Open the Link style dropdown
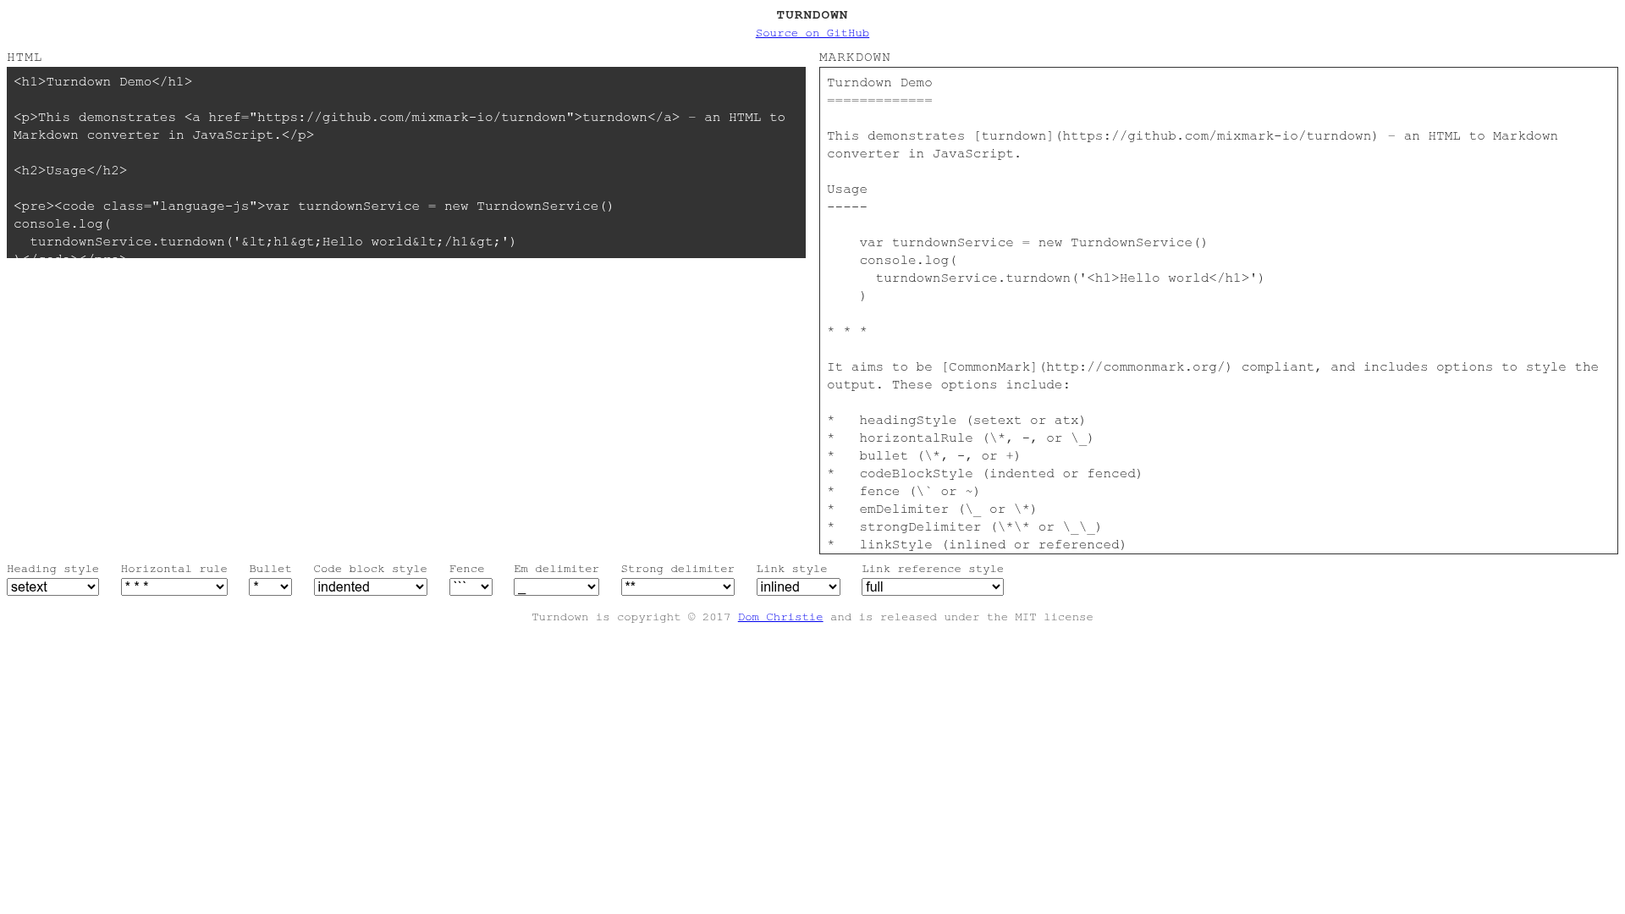 pos(798,586)
